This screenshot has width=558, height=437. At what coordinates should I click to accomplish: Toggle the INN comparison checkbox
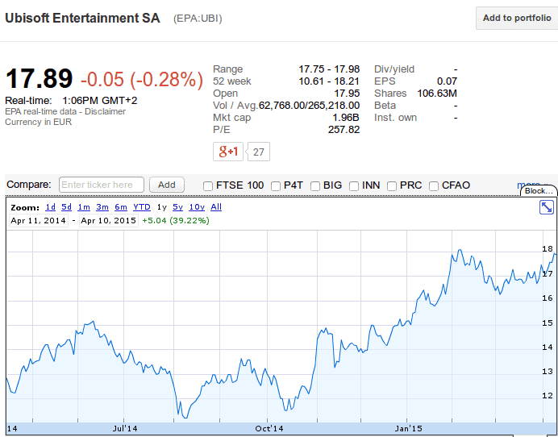click(354, 185)
